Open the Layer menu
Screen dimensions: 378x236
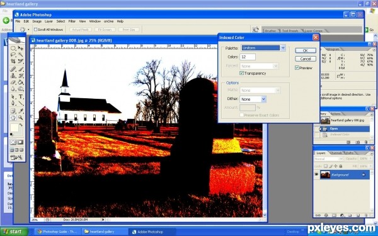point(49,21)
